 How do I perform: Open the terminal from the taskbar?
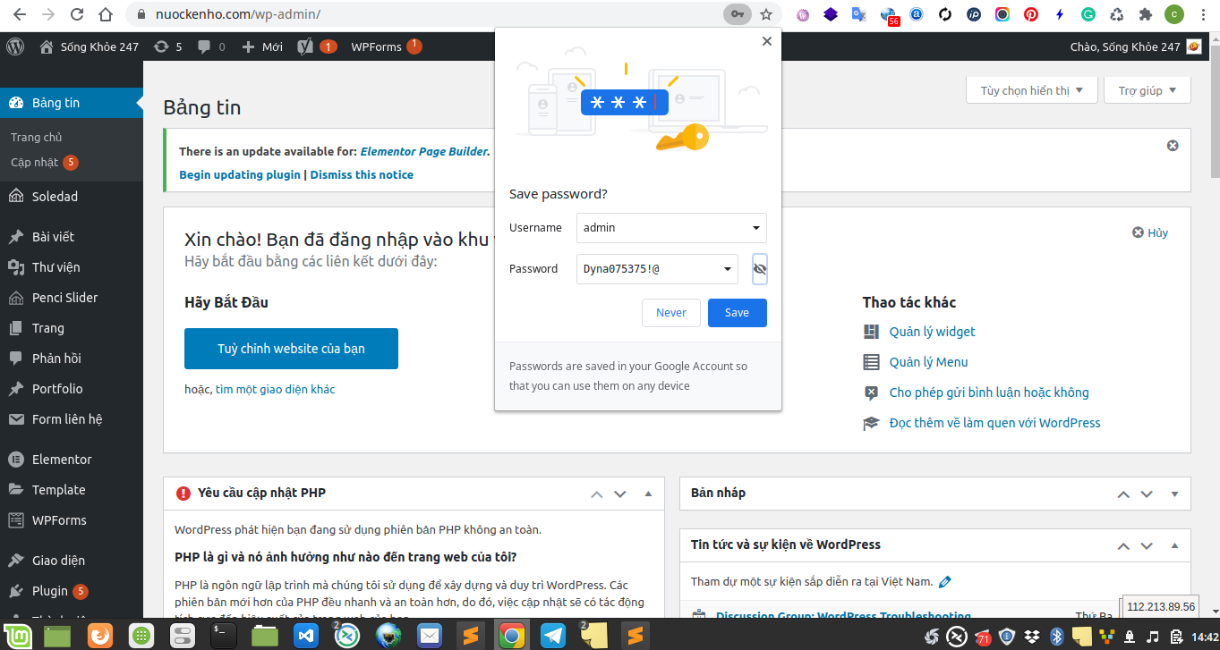click(222, 636)
